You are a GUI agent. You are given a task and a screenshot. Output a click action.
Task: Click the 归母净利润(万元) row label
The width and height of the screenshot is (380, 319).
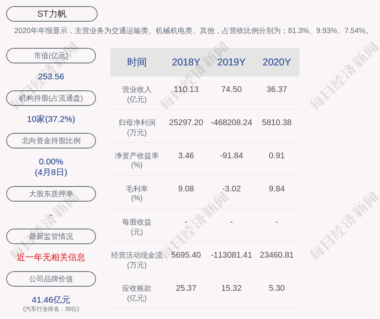pyautogui.click(x=137, y=128)
